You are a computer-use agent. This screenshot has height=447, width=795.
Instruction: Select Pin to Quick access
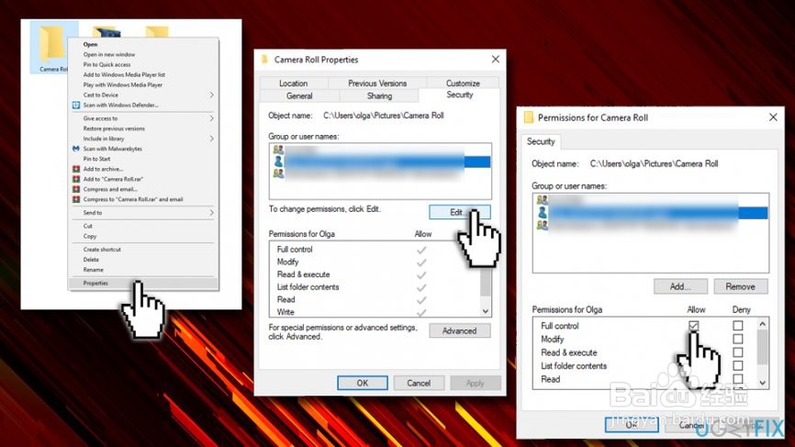coord(107,64)
